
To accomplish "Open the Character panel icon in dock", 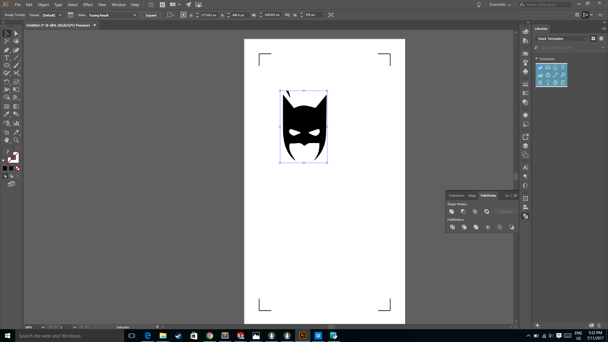I will pos(525,168).
